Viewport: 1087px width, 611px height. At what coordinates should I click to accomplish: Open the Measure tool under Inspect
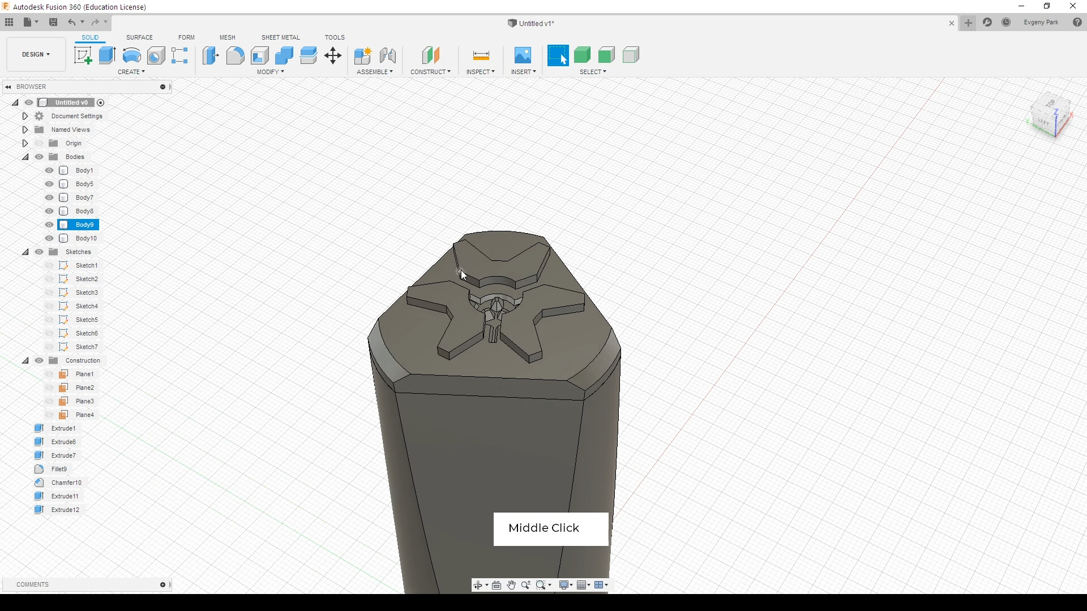(x=481, y=55)
